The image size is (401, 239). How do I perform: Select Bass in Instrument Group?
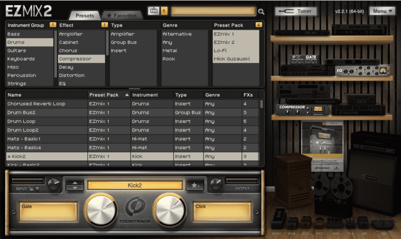point(30,34)
